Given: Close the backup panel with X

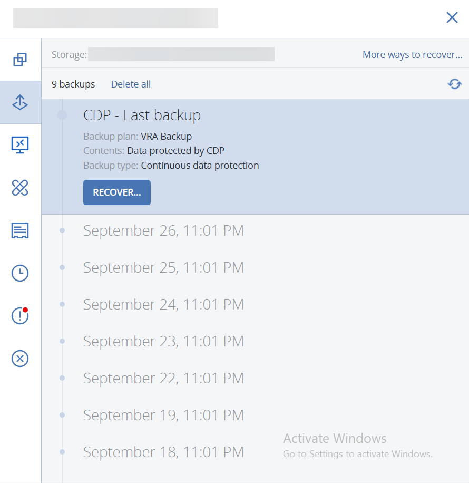Looking at the screenshot, I should 452,18.
